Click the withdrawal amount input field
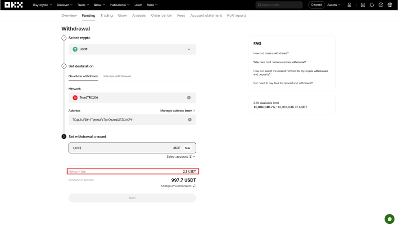 [x=119, y=148]
